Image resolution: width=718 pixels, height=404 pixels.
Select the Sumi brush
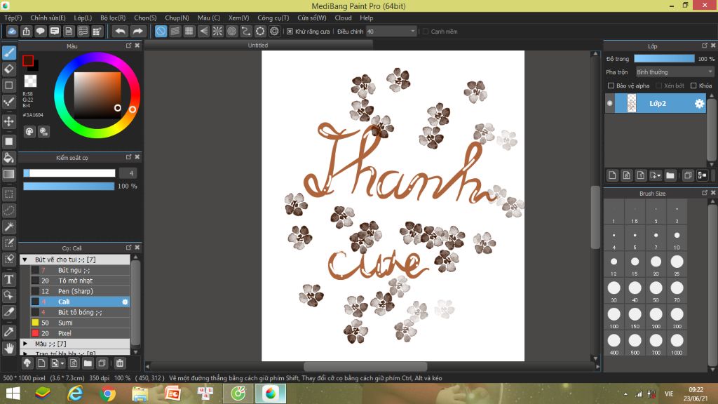tap(80, 323)
